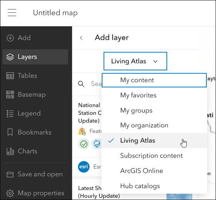
Task: Click the Save and open folder icon
Action: [x=10, y=174]
